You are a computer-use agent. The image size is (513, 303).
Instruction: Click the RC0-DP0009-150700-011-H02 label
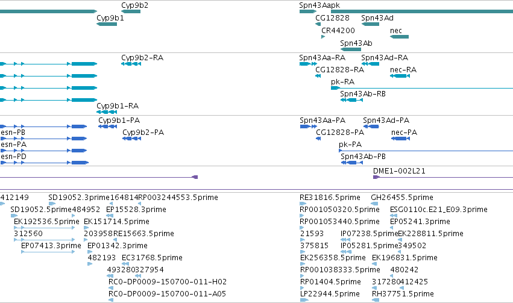tap(168, 282)
